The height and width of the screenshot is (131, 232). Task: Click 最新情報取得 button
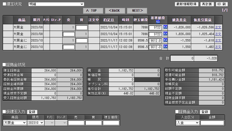click(186, 4)
